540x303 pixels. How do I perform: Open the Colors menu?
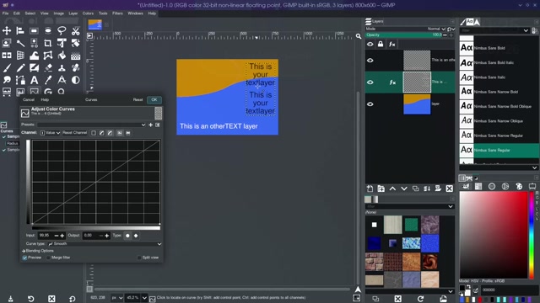click(x=88, y=13)
